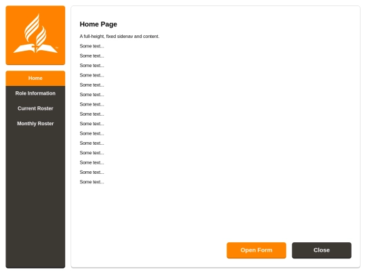Click the dark Close button
Viewport: 366px width, 274px height.
pyautogui.click(x=321, y=250)
